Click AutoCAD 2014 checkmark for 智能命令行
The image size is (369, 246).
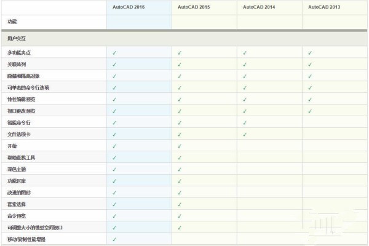[245, 122]
